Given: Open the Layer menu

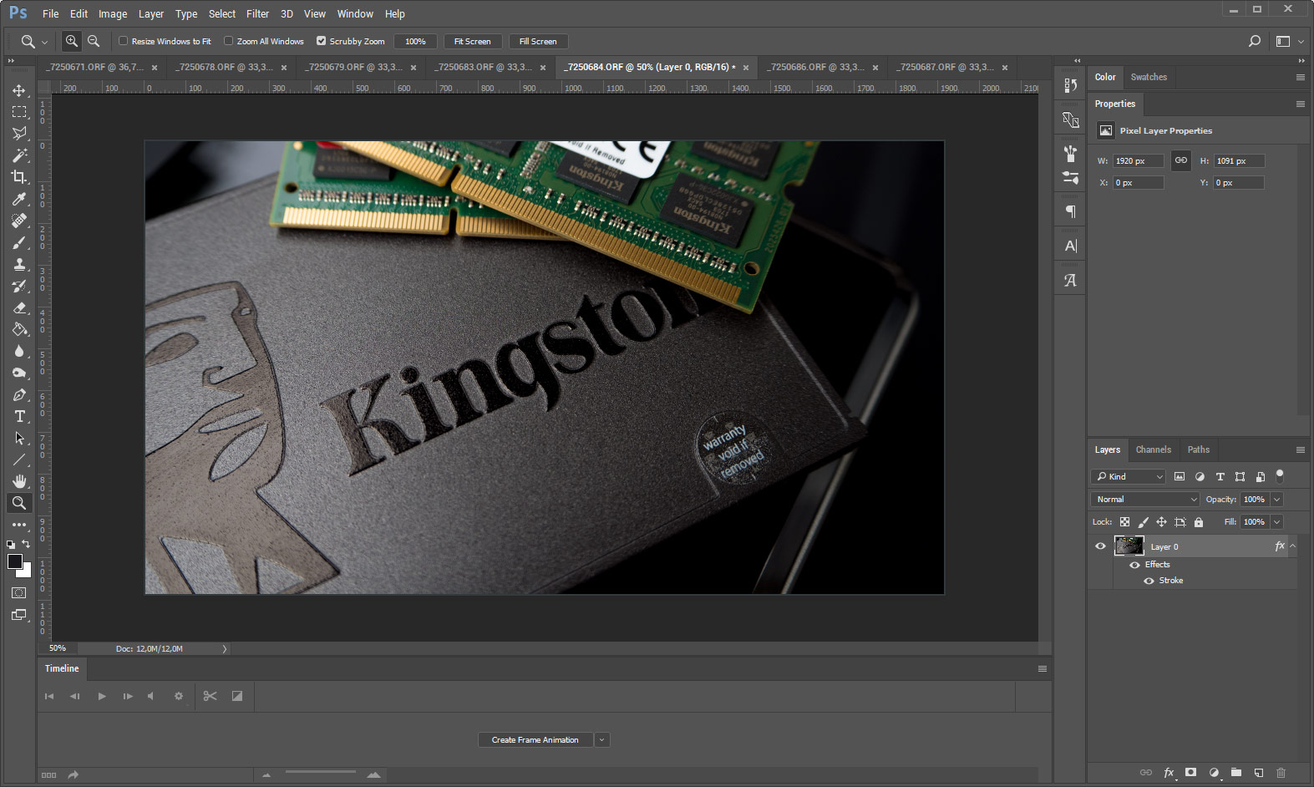Looking at the screenshot, I should 151,13.
